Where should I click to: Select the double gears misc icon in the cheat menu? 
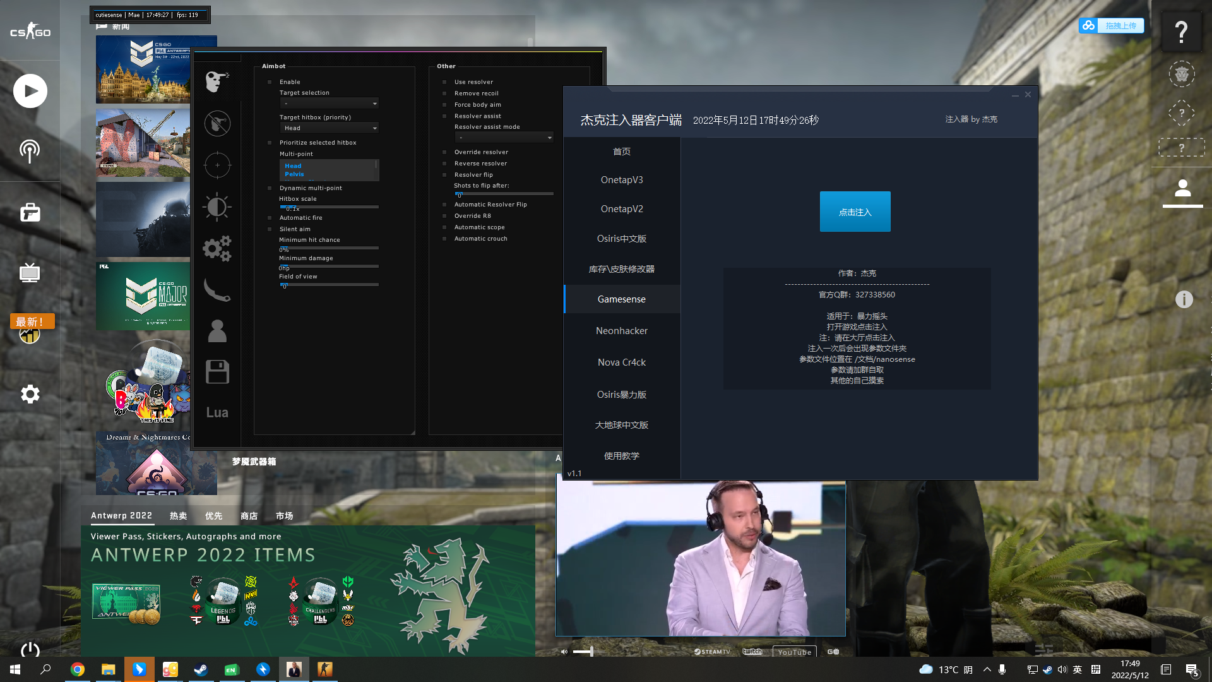217,248
